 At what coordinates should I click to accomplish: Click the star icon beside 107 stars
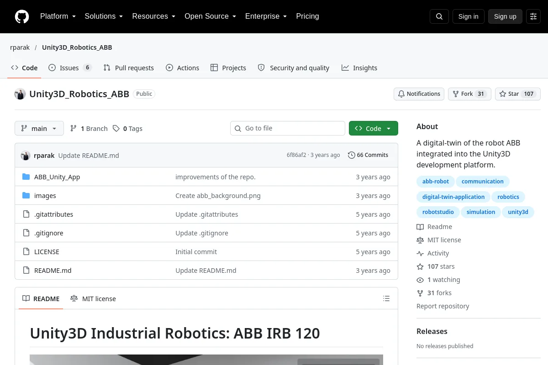pos(420,266)
